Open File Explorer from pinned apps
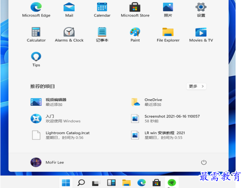This screenshot has height=188, width=244. tap(168, 34)
